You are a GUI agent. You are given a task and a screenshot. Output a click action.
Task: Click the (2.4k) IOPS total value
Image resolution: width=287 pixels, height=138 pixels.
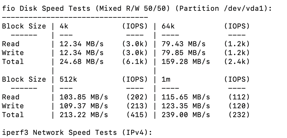click(x=237, y=62)
